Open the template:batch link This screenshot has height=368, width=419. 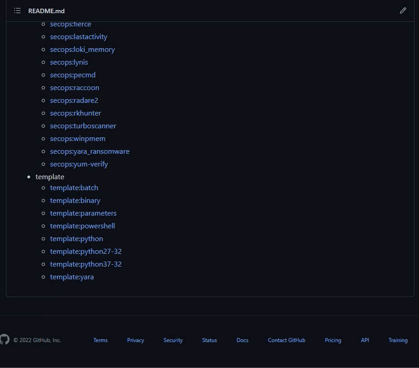pyautogui.click(x=74, y=188)
